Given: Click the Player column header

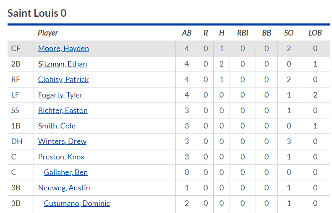Looking at the screenshot, I should tap(48, 33).
